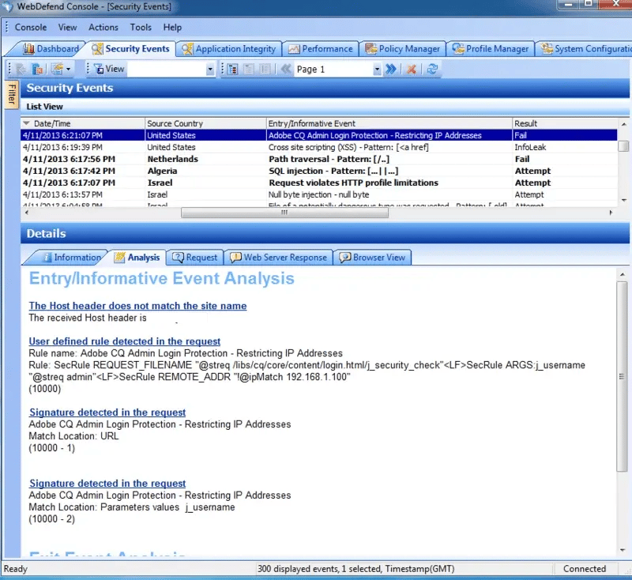Click the refresh icon in the toolbar
The width and height of the screenshot is (632, 580).
[x=432, y=70]
